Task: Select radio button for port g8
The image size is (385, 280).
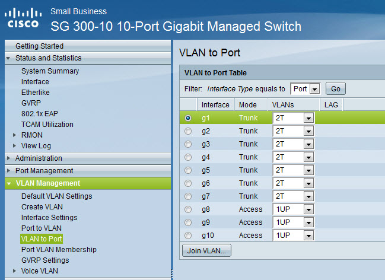Action: [188, 209]
